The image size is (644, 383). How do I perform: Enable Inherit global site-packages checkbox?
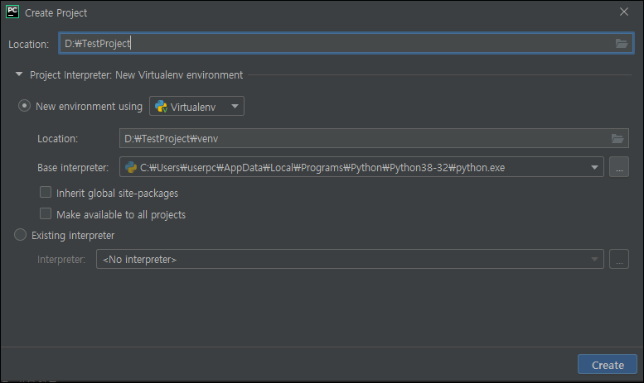click(x=46, y=192)
